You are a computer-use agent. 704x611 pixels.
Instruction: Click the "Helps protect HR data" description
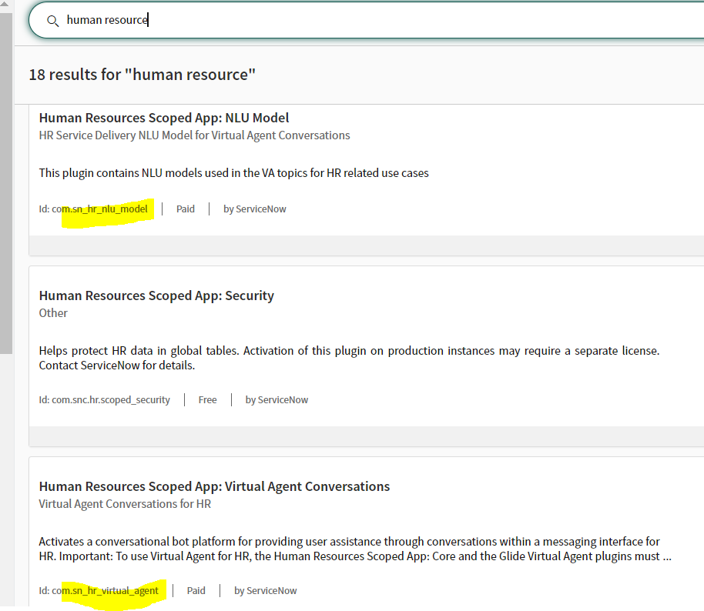[350, 358]
